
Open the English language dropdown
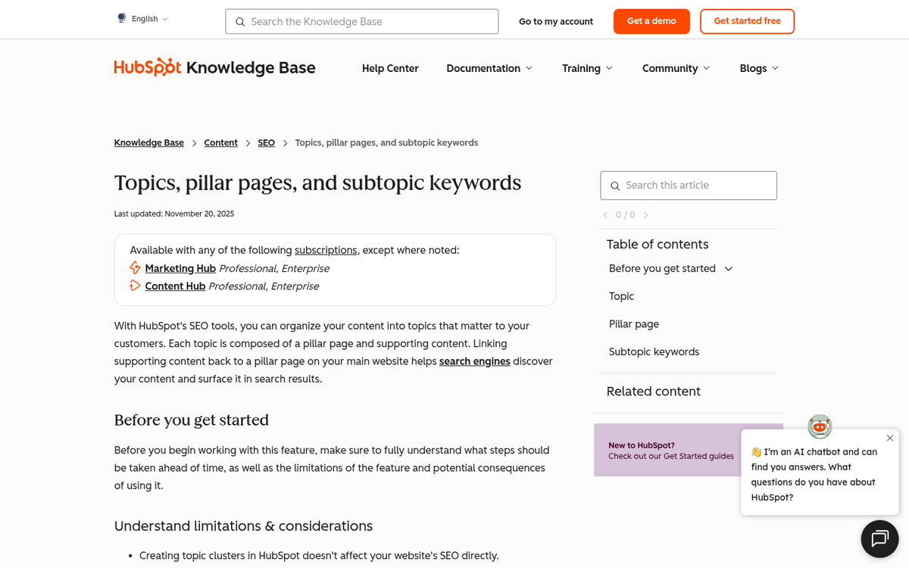click(146, 17)
